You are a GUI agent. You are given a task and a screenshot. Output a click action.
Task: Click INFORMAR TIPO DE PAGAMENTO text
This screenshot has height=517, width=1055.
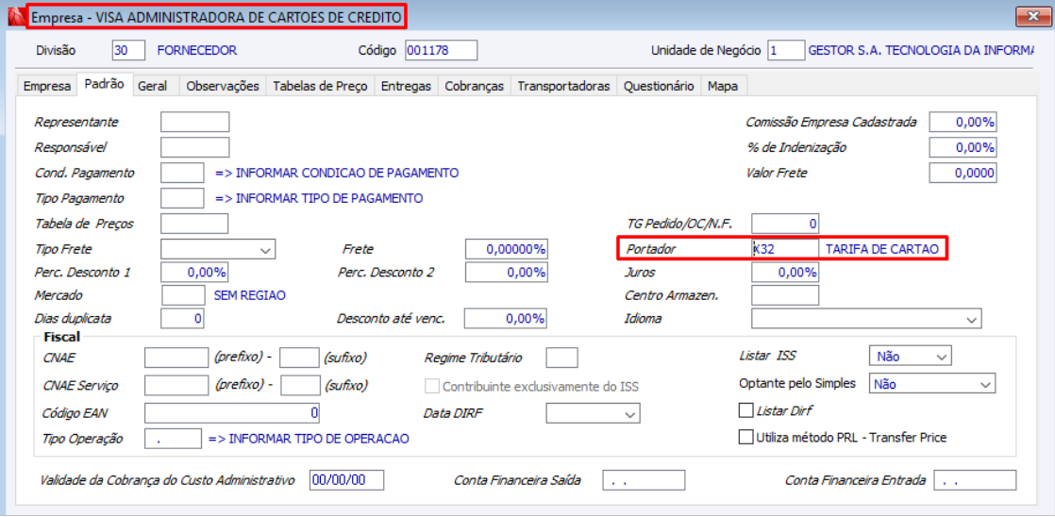click(x=319, y=198)
